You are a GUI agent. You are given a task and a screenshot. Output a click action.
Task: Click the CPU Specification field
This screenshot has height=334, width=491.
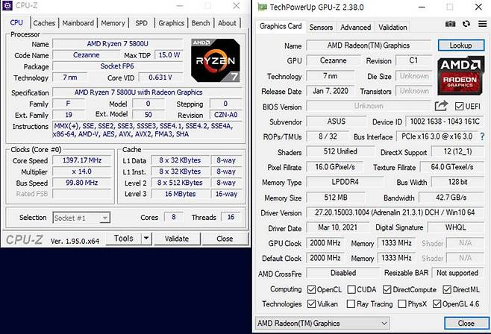(x=147, y=92)
